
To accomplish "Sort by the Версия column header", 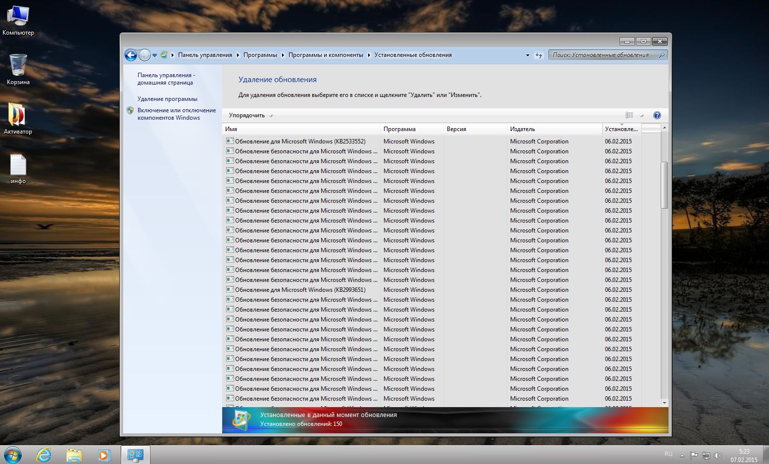I will tap(475, 129).
